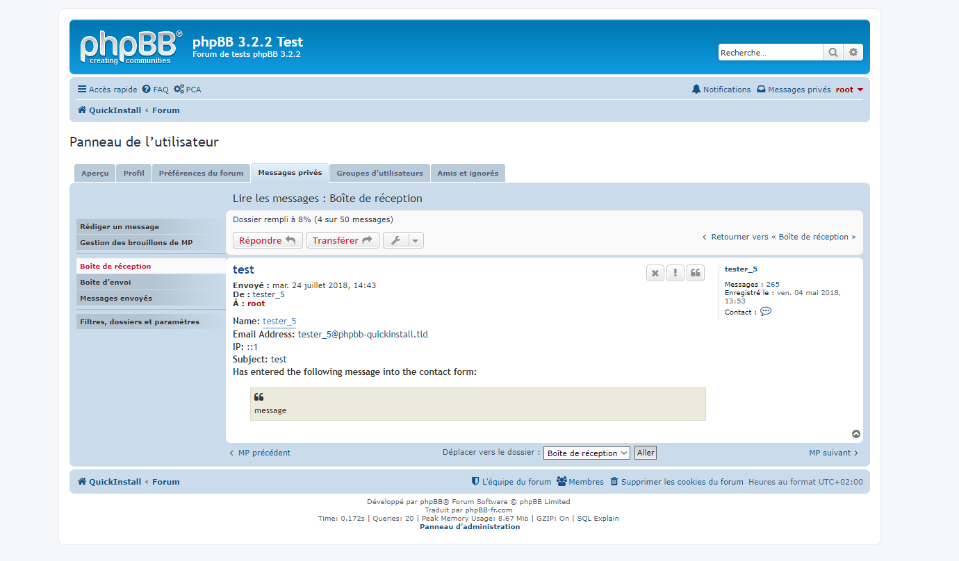This screenshot has height=561, width=959.
Task: Click the phpBB logo
Action: (x=131, y=47)
